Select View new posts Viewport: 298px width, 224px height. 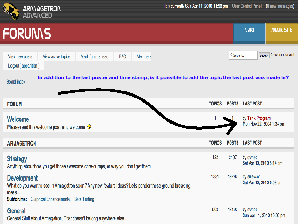[x=20, y=56]
